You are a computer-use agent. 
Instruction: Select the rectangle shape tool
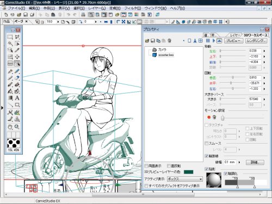coord(17,105)
